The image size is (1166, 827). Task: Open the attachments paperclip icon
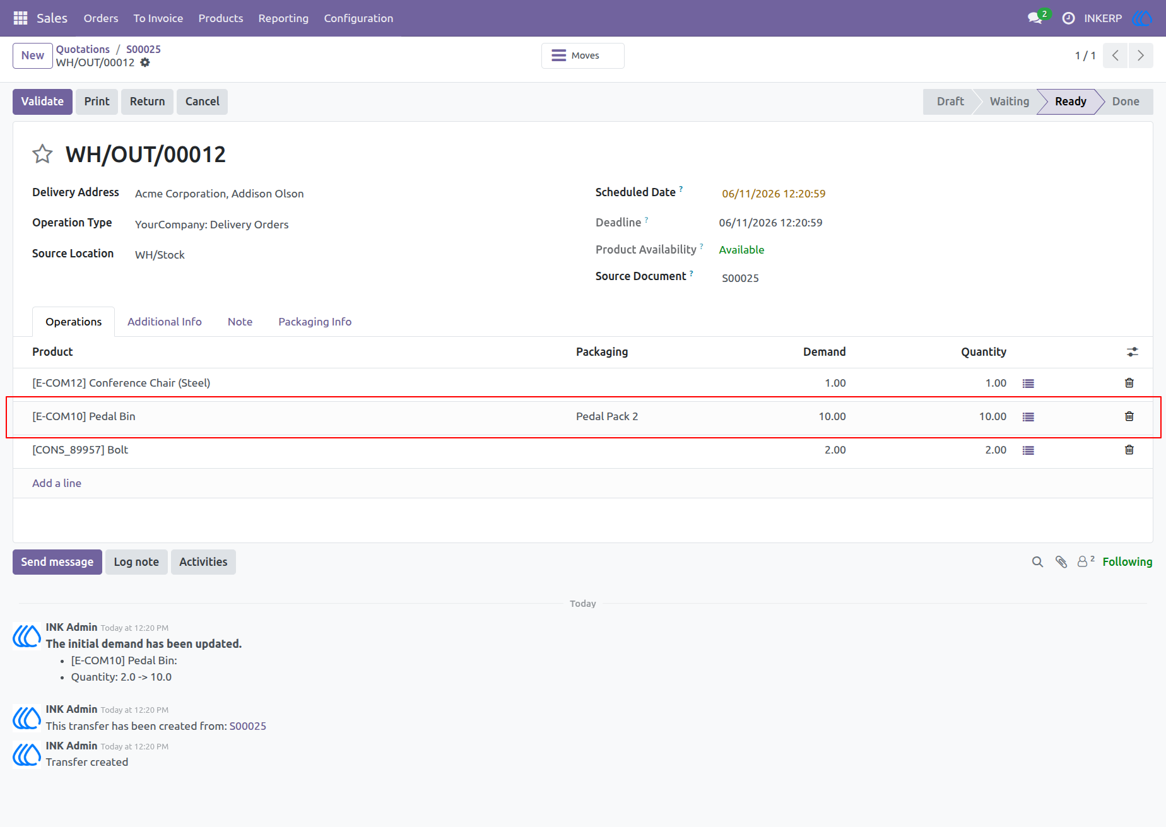coord(1061,562)
